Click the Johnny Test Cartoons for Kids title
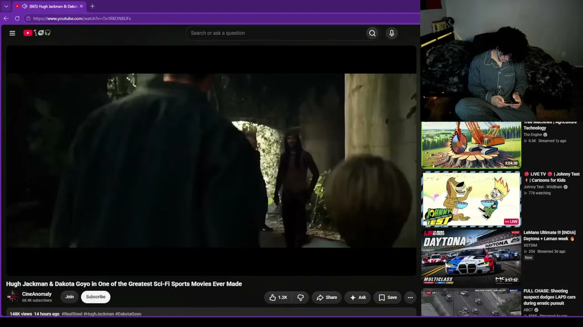 552,177
